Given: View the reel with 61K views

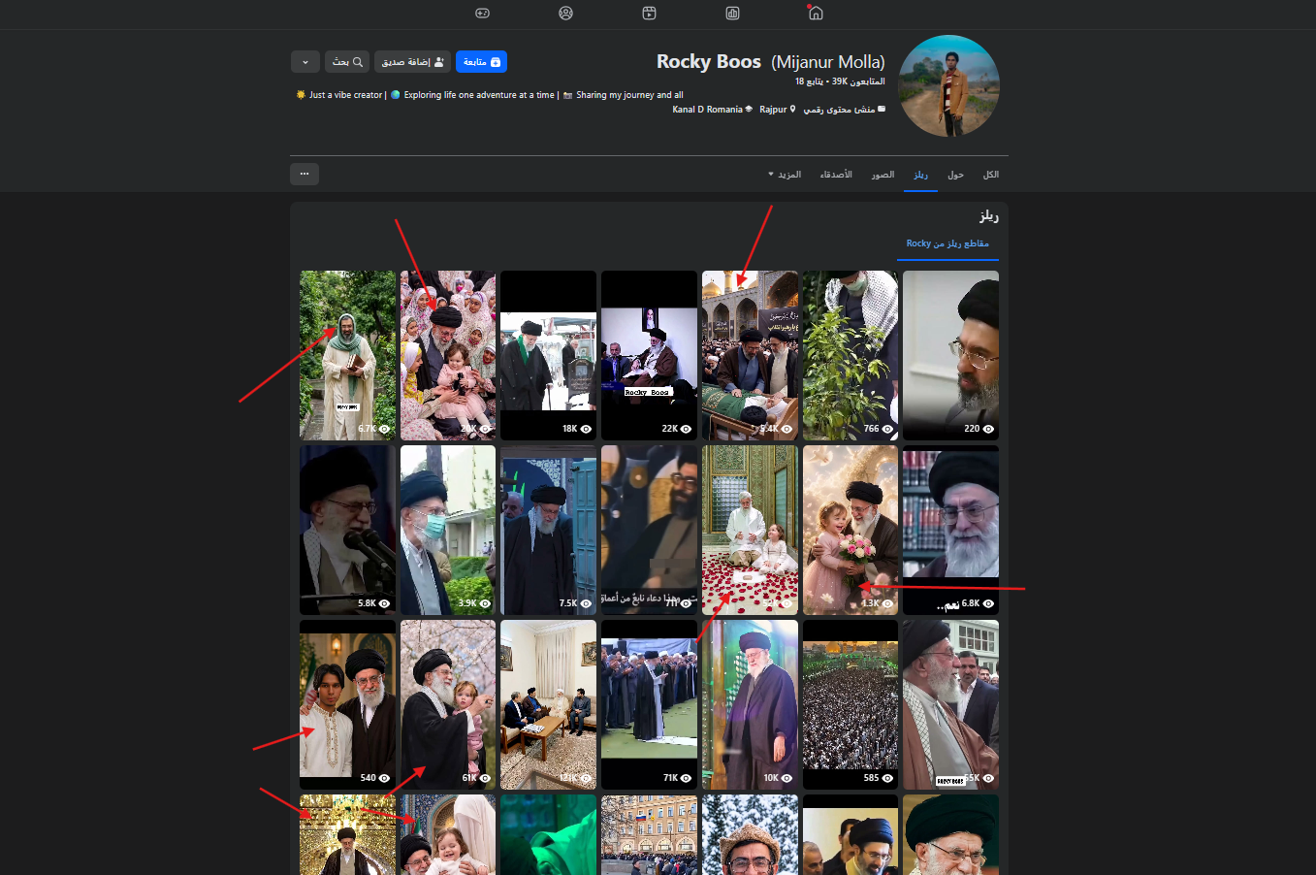Looking at the screenshot, I should pos(448,704).
